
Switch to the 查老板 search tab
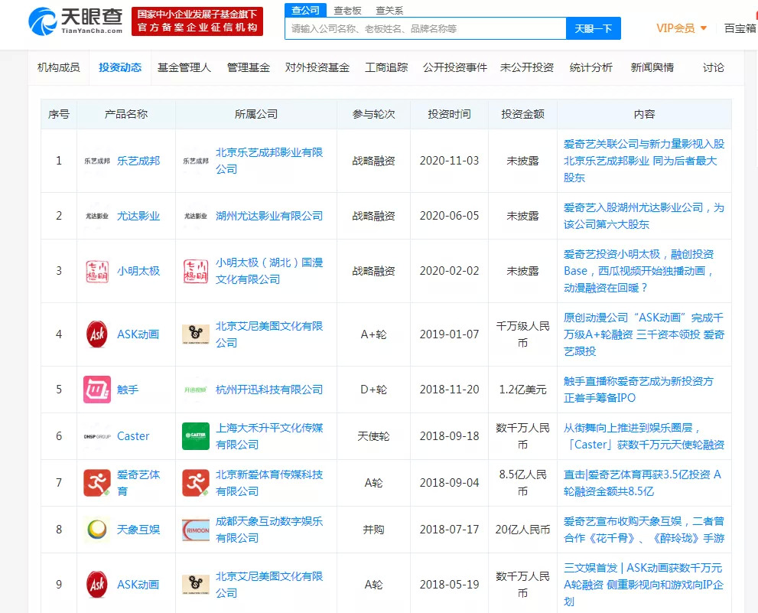click(x=347, y=11)
